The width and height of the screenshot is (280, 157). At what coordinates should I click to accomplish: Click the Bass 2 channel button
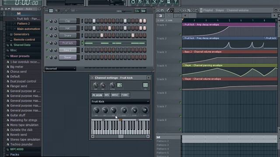tap(68, 50)
